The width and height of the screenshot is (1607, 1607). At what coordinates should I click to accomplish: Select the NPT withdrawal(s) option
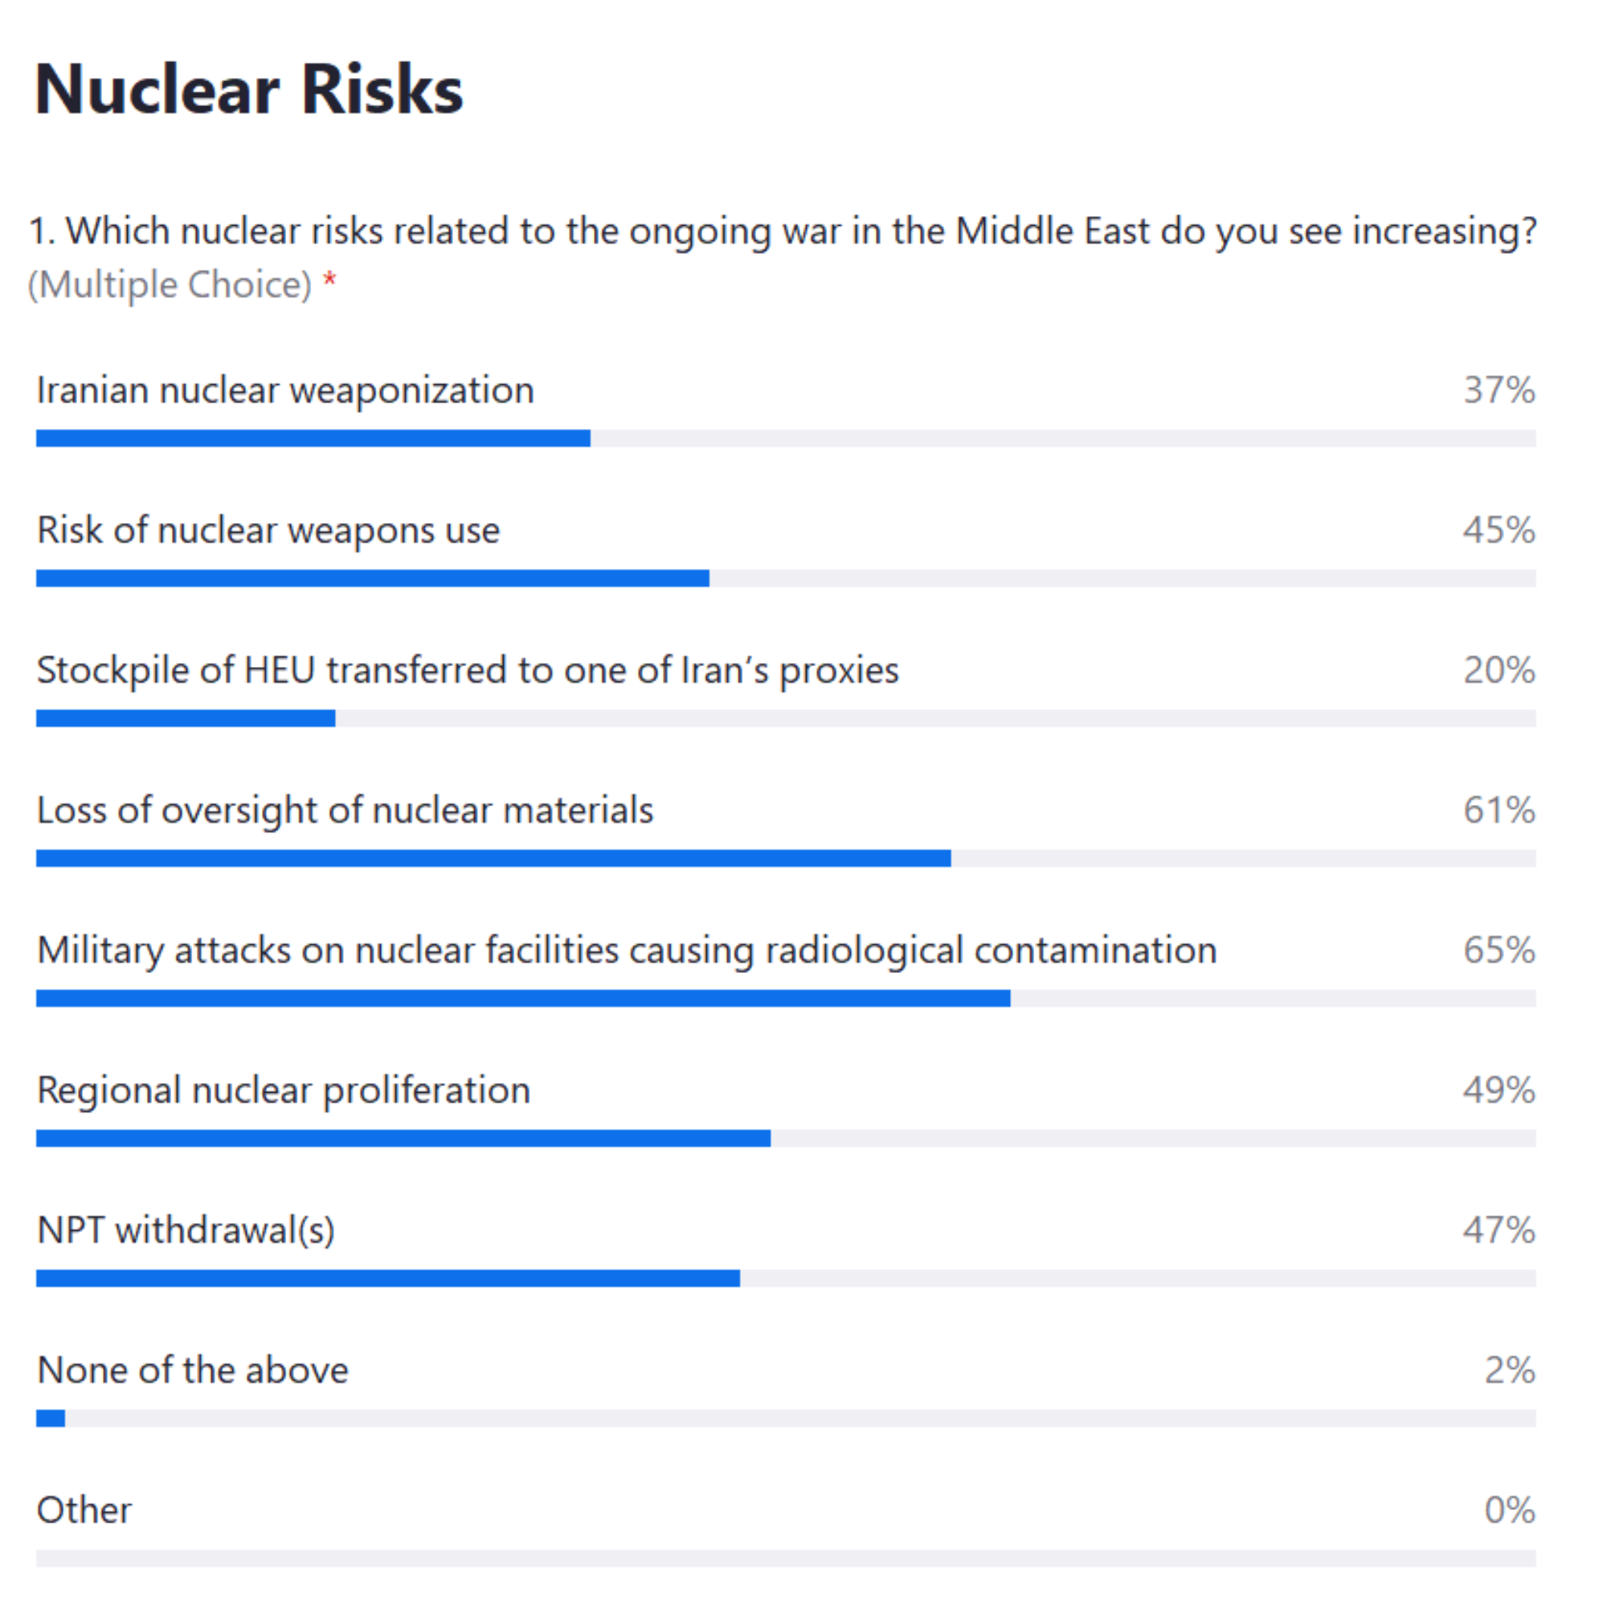186,1230
